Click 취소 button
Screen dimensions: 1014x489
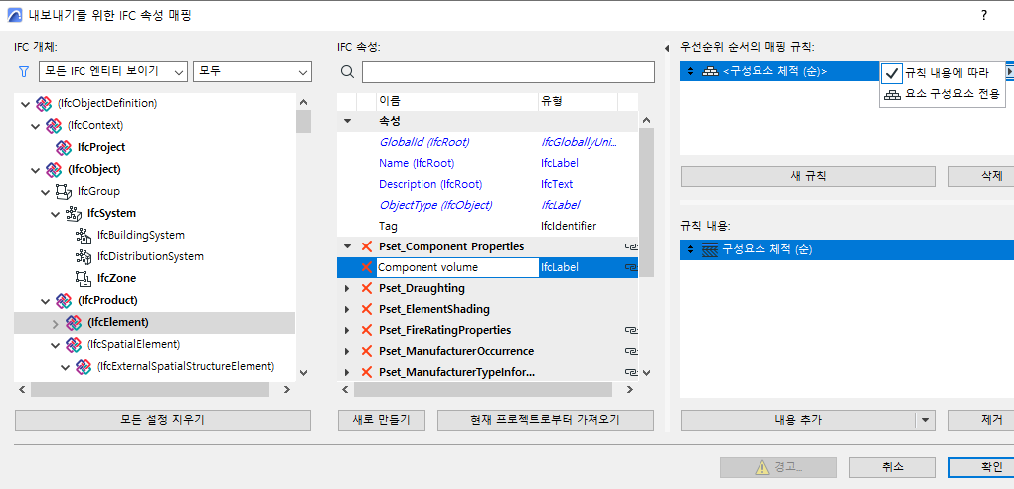893,467
